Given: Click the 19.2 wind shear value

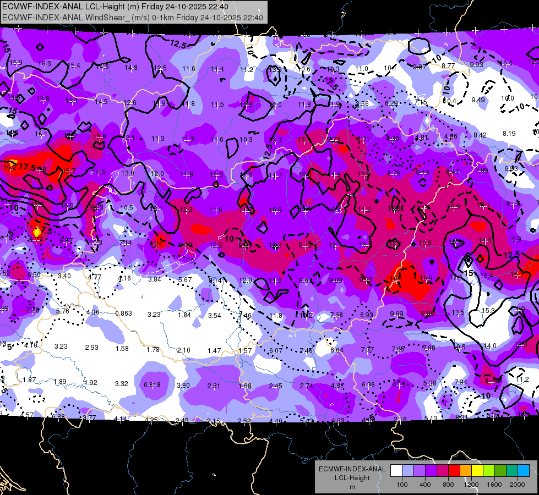Looking at the screenshot, I should 9,168.
